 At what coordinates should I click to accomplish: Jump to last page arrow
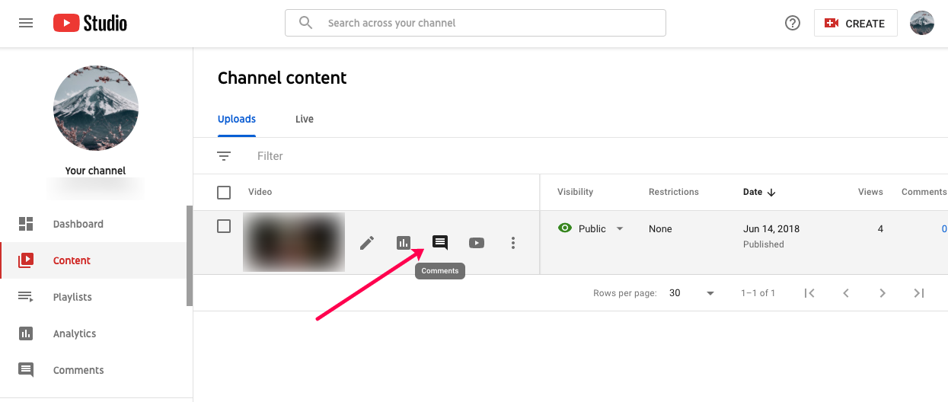coord(919,293)
